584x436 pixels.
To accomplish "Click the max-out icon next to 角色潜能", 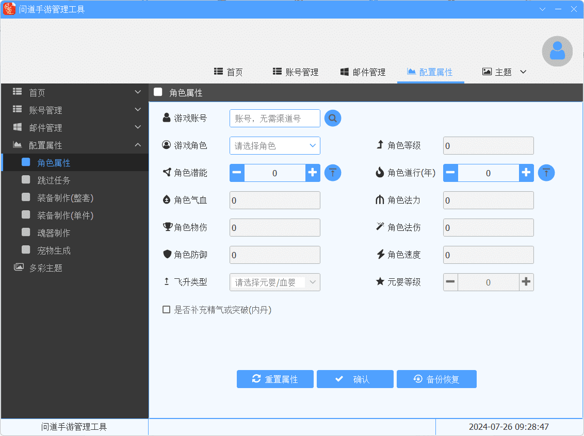I will pyautogui.click(x=333, y=173).
